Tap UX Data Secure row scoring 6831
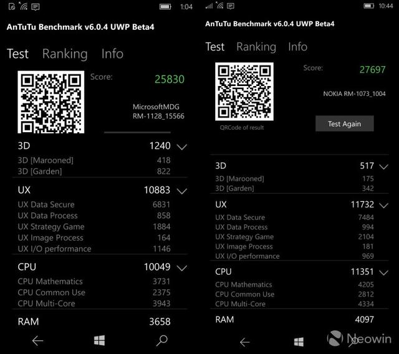The width and height of the screenshot is (399, 354). [x=94, y=204]
